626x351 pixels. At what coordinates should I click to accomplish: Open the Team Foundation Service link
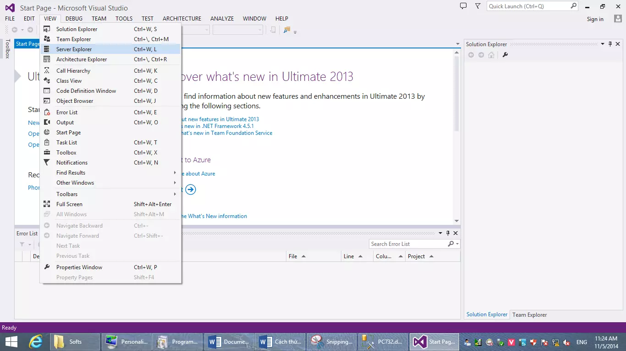pyautogui.click(x=227, y=133)
